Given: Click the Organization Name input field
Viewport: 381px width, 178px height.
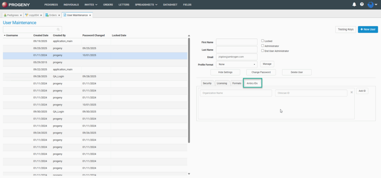Looking at the screenshot, I should point(236,93).
